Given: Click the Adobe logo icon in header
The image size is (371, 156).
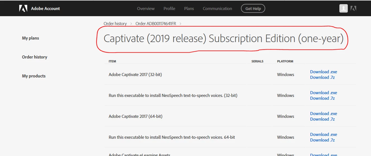Looking at the screenshot, I should point(23,8).
